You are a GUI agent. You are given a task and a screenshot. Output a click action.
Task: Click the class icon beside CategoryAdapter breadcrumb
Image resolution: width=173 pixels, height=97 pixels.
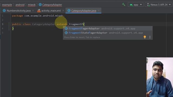pyautogui.click(x=40, y=5)
